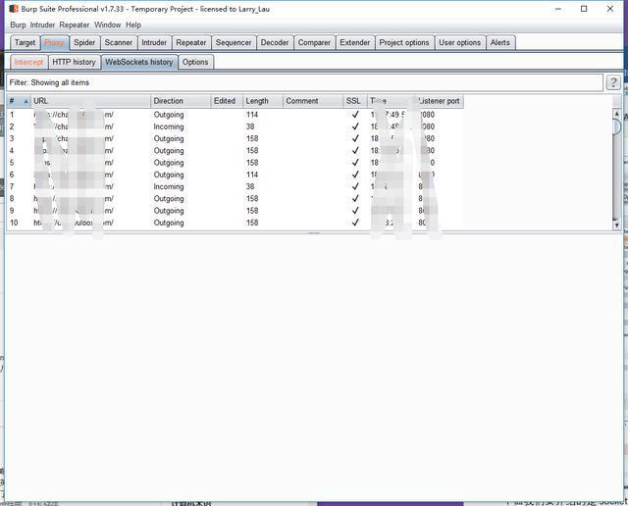Screen dimensions: 628x506
Task: Click the length 114 in row 6
Action: pyautogui.click(x=252, y=175)
